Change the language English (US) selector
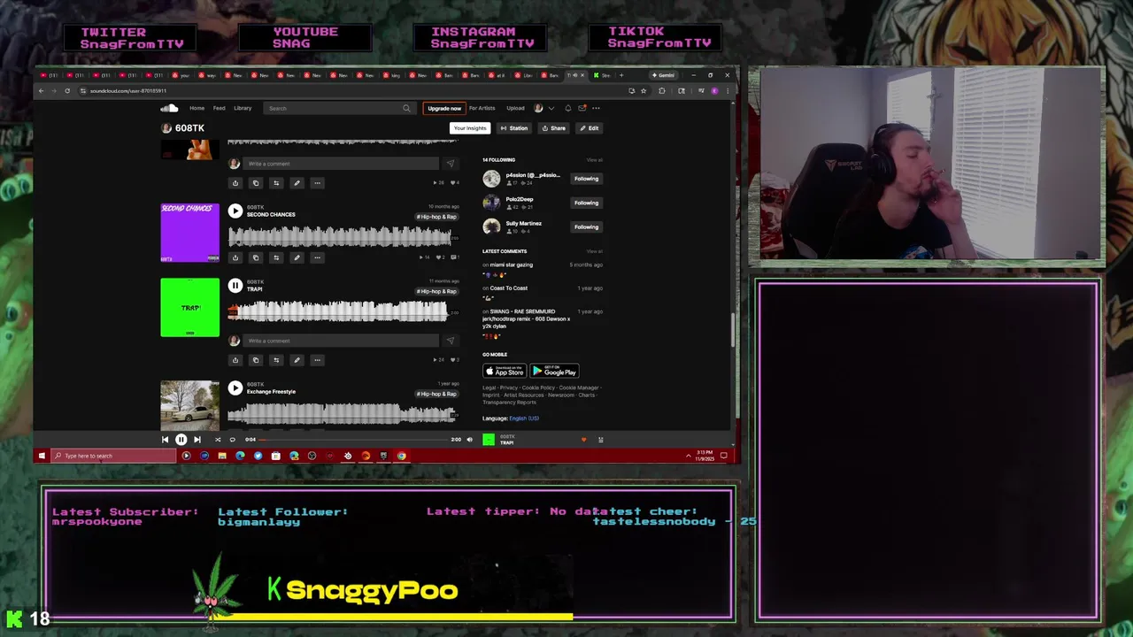 (x=524, y=418)
